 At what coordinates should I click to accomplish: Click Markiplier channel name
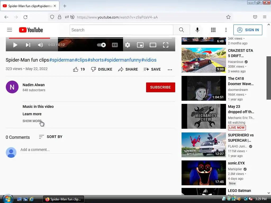coord(235,169)
